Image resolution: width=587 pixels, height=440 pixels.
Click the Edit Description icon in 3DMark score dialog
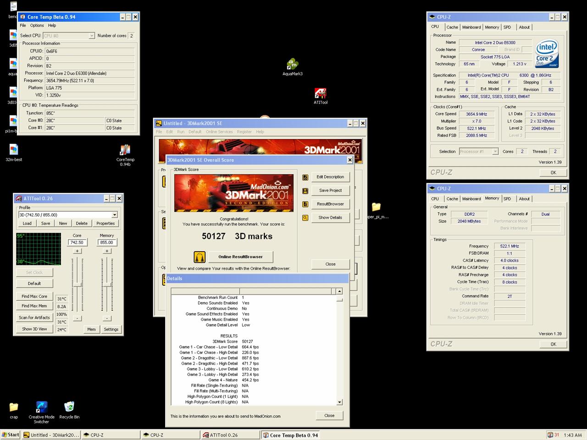coord(305,177)
